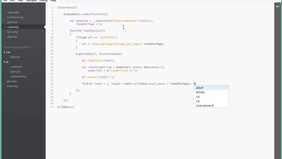Select custom.js in the working files list
282x159 pixels.
click(x=13, y=27)
